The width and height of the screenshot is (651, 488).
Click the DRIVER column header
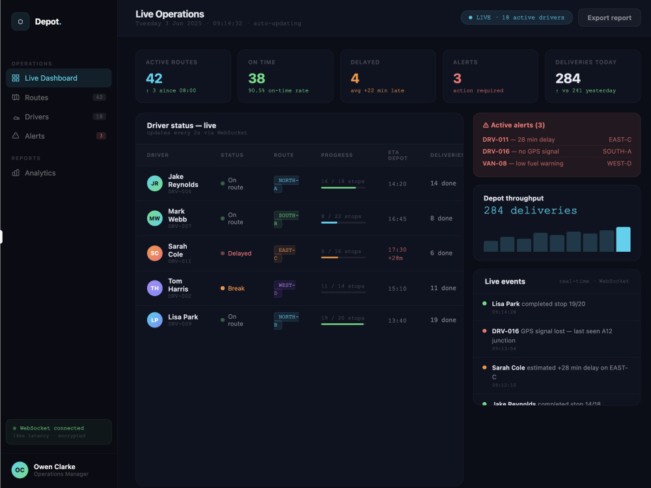(158, 156)
